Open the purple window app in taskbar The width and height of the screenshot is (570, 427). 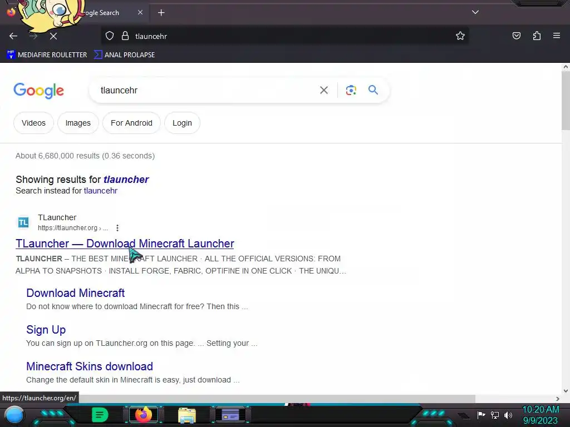(x=230, y=415)
